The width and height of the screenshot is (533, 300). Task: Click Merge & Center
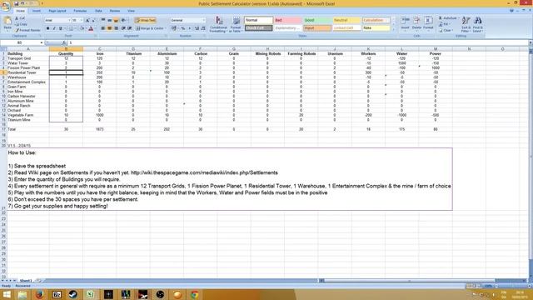(x=150, y=28)
